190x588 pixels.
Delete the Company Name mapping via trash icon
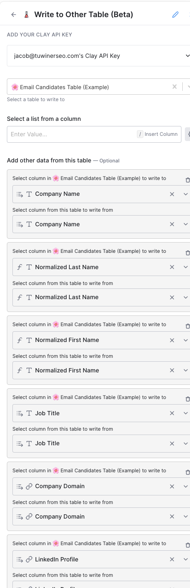[187, 180]
